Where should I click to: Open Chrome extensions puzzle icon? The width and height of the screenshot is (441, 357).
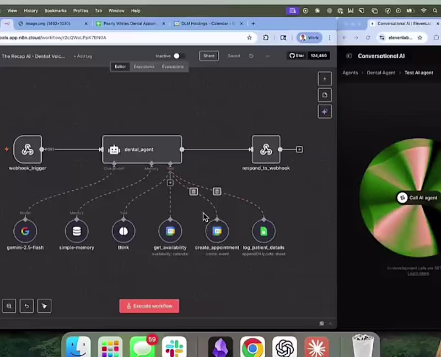point(266,37)
